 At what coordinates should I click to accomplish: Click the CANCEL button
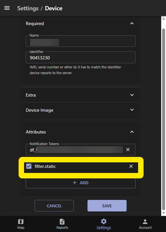tap(54, 206)
